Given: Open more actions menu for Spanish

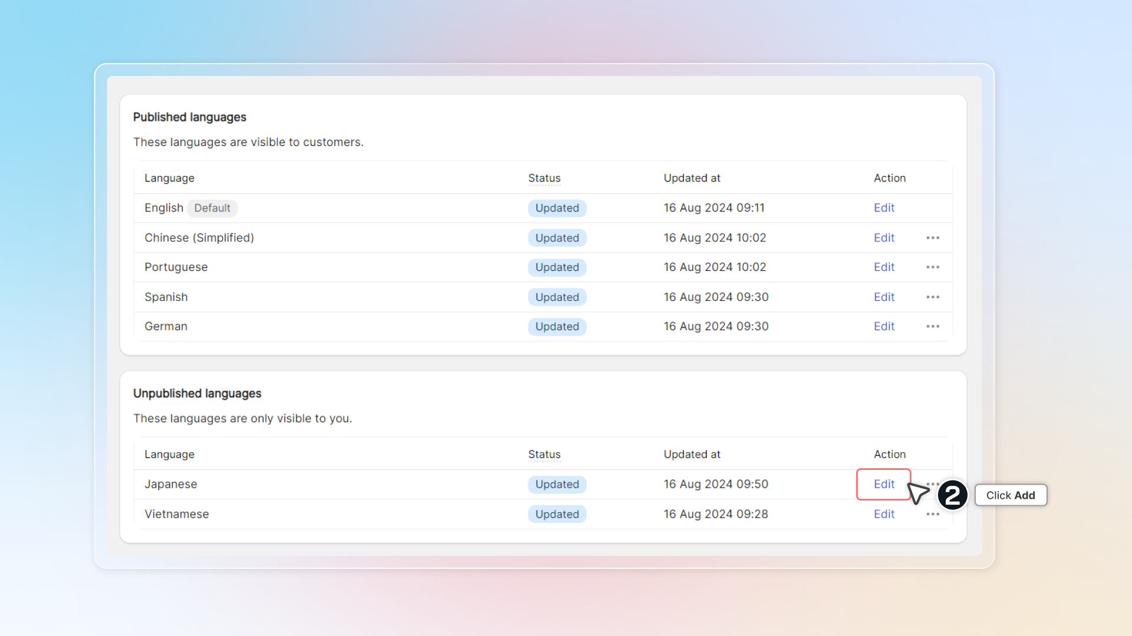Looking at the screenshot, I should [932, 297].
